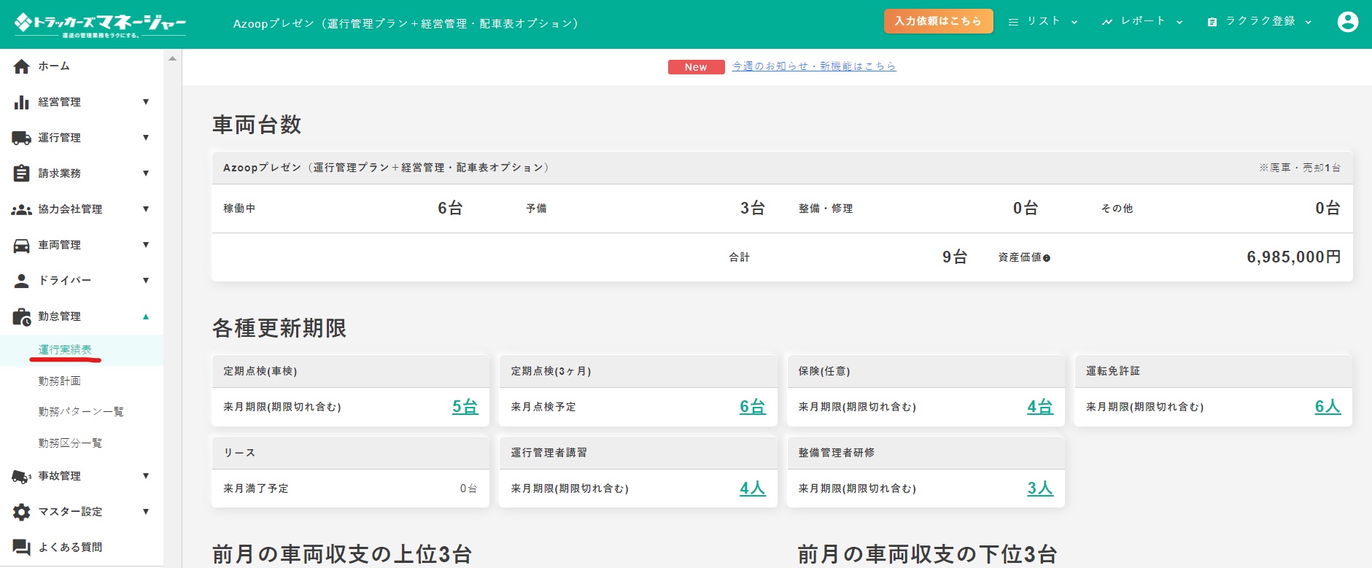Click the gear icon for マスター設定
Viewport: 1372px width, 568px height.
pos(22,512)
